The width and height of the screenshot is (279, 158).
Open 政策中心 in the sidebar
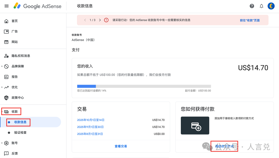(18, 98)
